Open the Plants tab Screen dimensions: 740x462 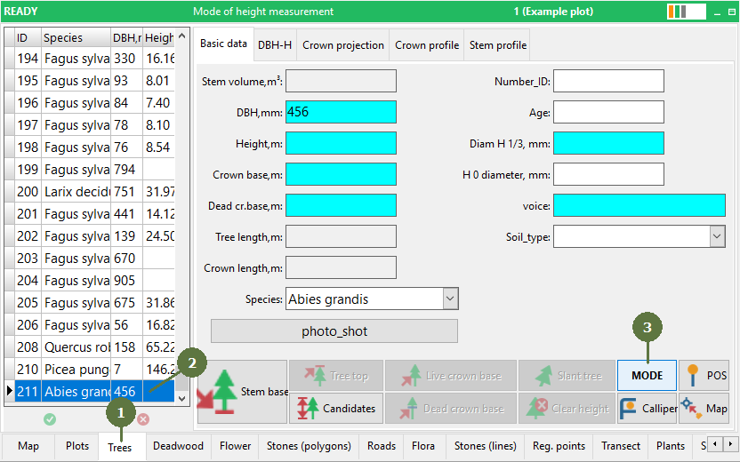pyautogui.click(x=670, y=446)
